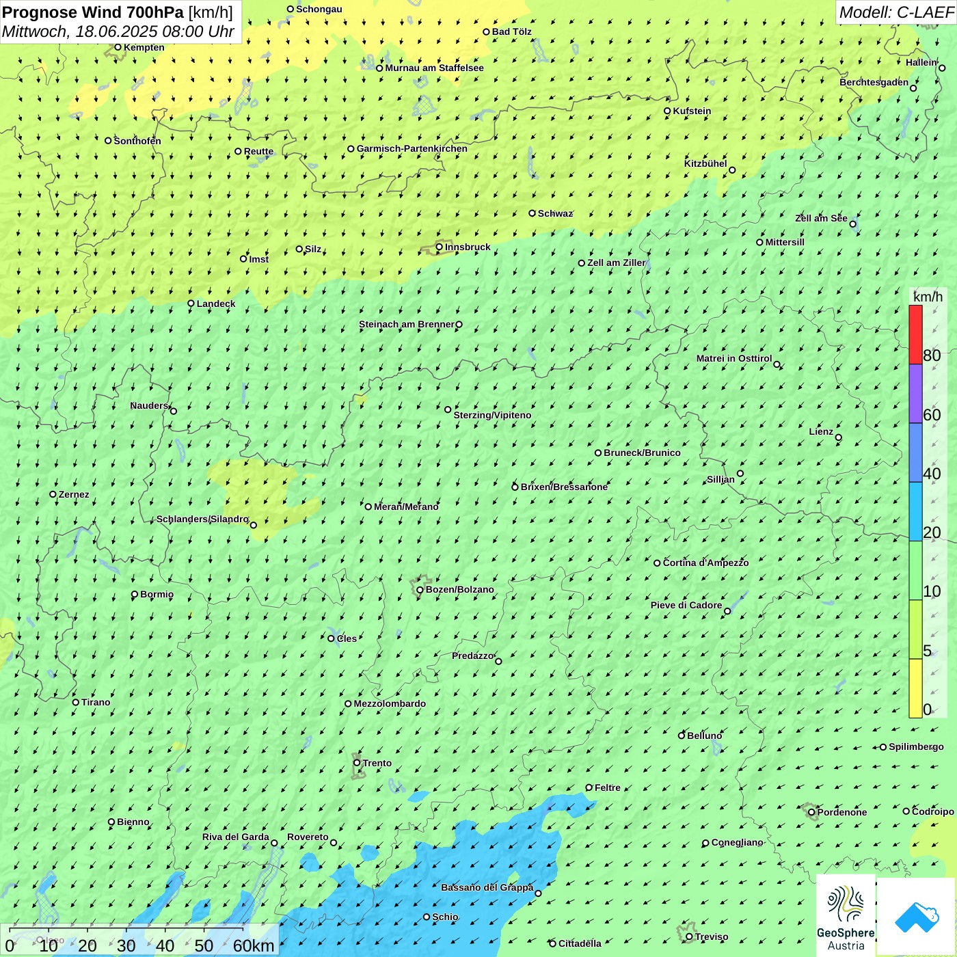The image size is (957, 957).
Task: Click the 'Murnau am Staffelsee' label
Action: [435, 68]
